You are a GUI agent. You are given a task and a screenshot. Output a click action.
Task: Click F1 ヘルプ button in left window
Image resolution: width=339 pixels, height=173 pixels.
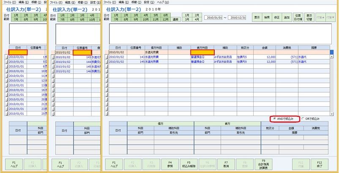point(14,165)
